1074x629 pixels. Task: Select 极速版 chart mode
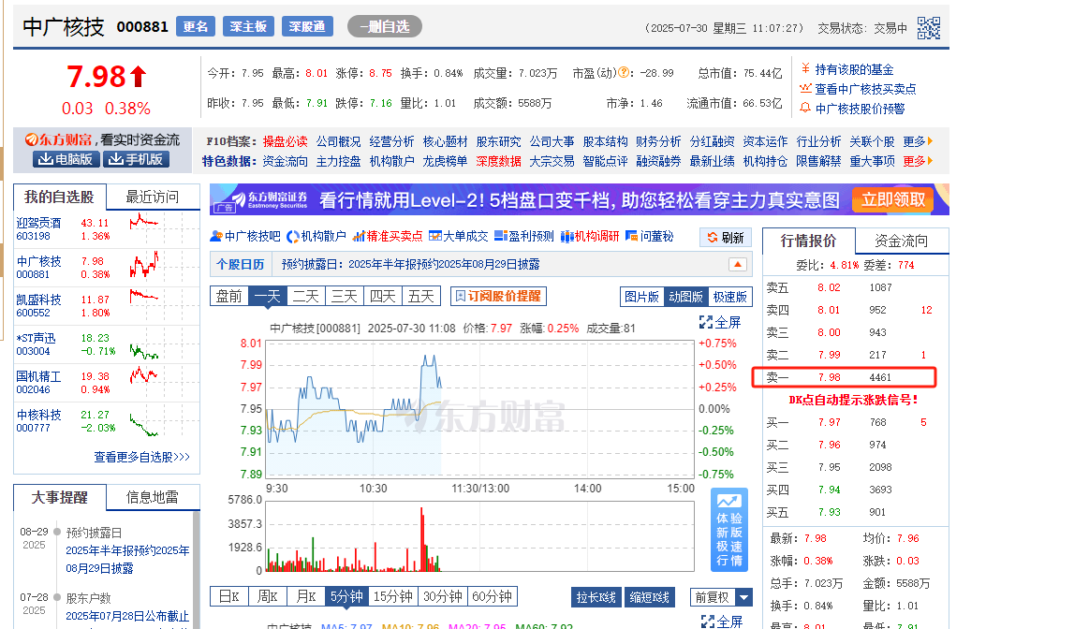click(x=730, y=297)
